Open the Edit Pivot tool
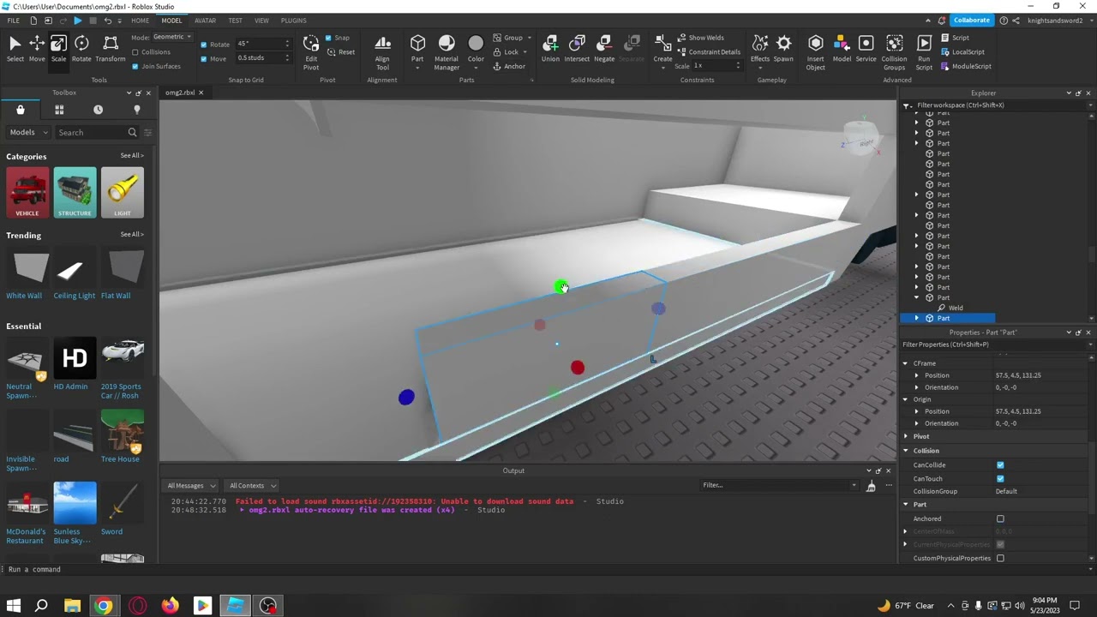 (x=311, y=52)
